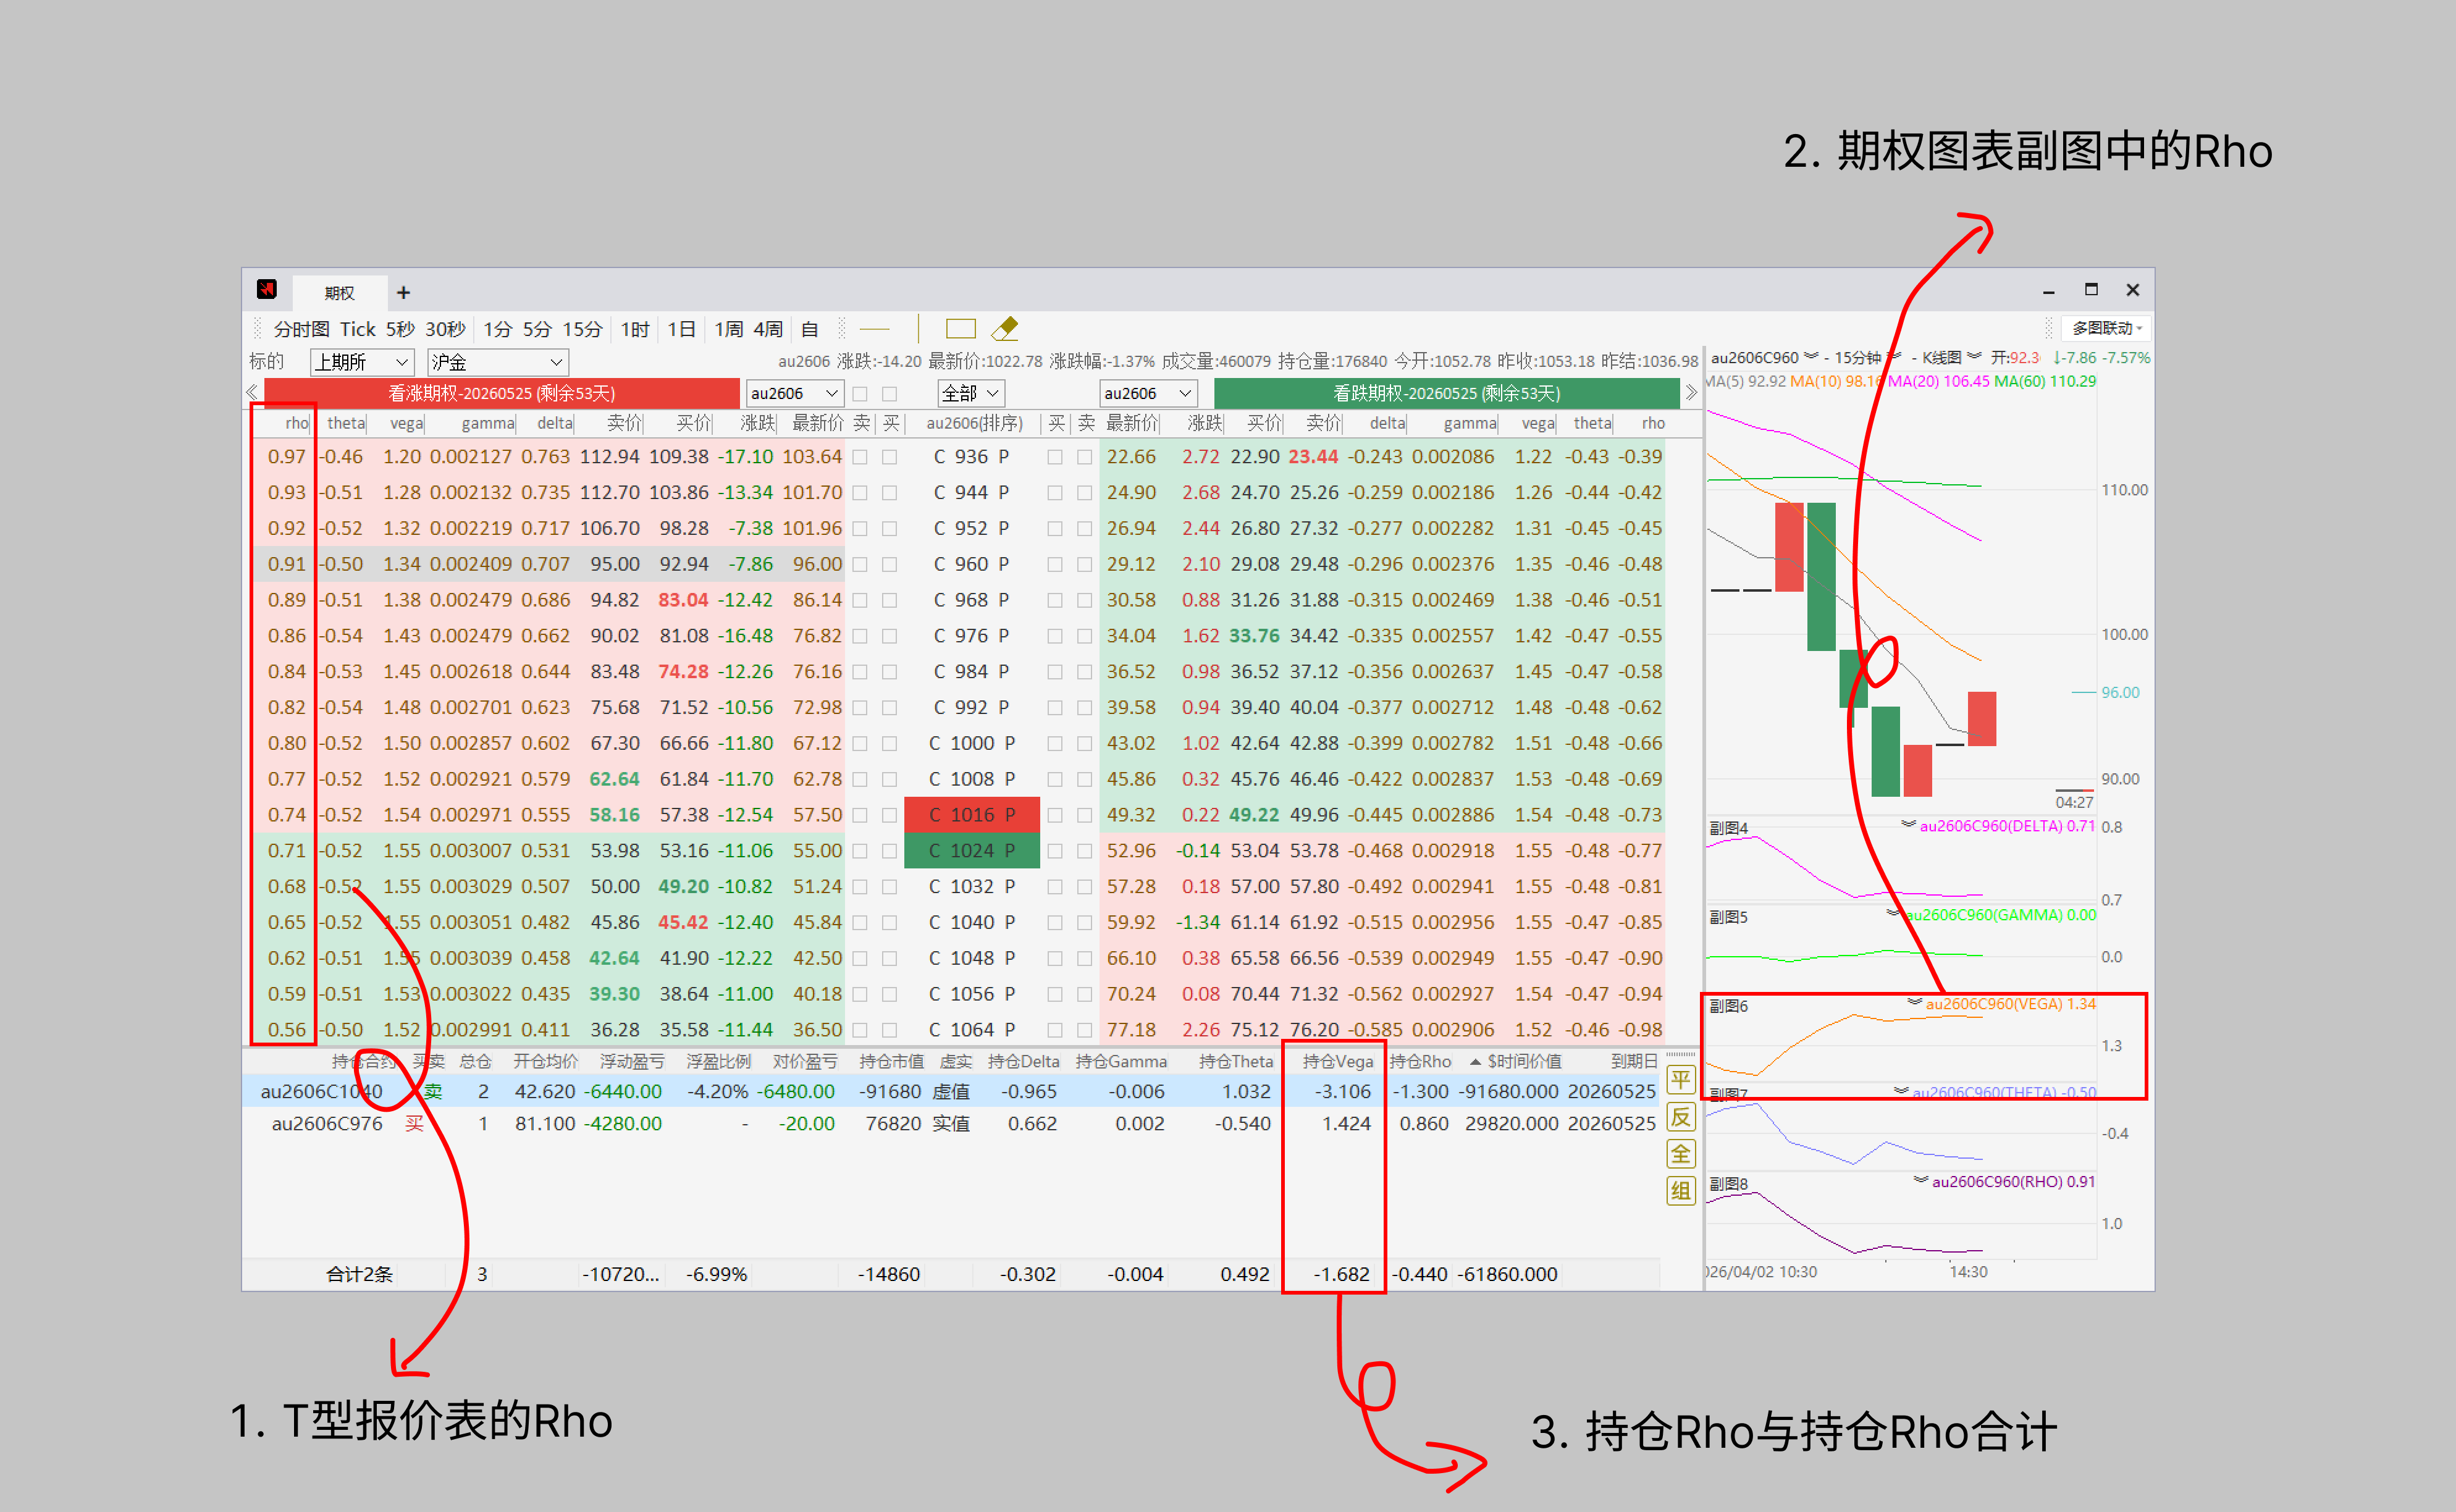Viewport: 2456px width, 1512px height.
Task: Select the horizontal line drawing tool
Action: pos(874,329)
